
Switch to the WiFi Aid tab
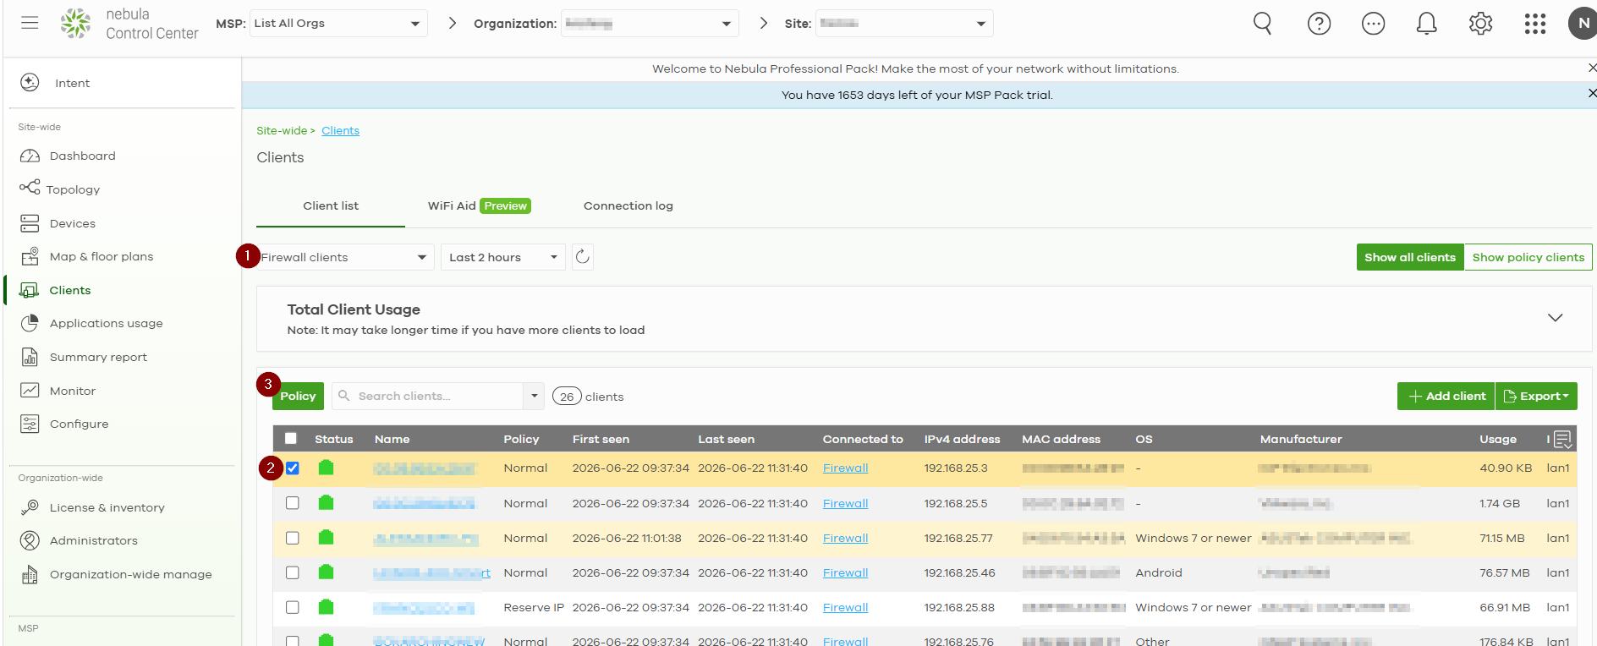[x=479, y=206]
